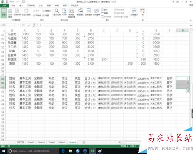Screen dimensions: 193x154
Task: Open the Formulas ribbon tab
Action: pos(41,5)
